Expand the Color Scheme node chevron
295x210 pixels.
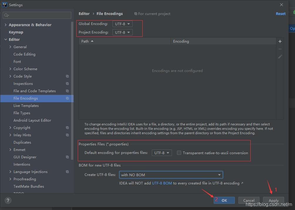10,69
